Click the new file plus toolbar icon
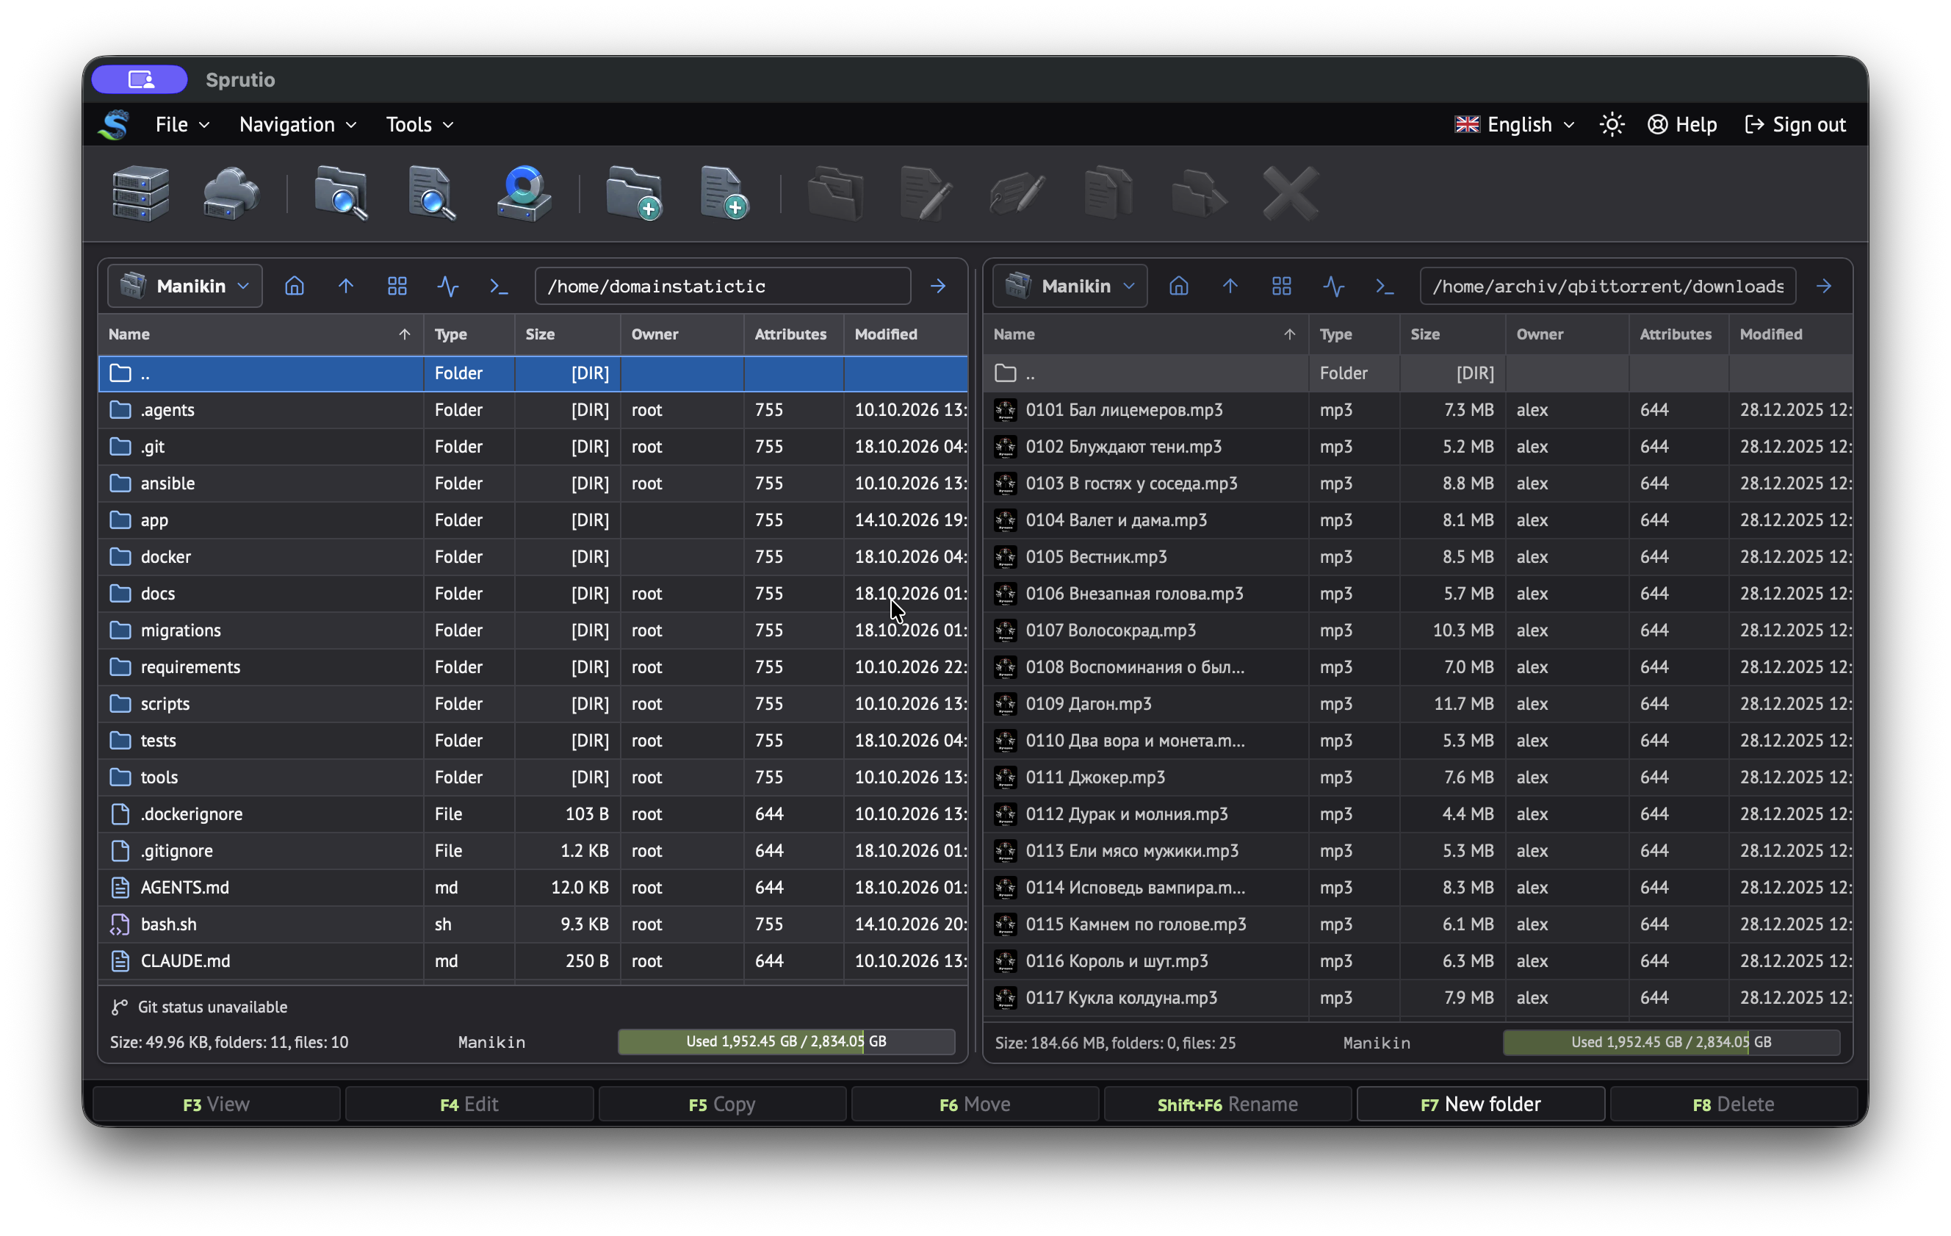Screen dimensions: 1951x1236 (x=724, y=193)
